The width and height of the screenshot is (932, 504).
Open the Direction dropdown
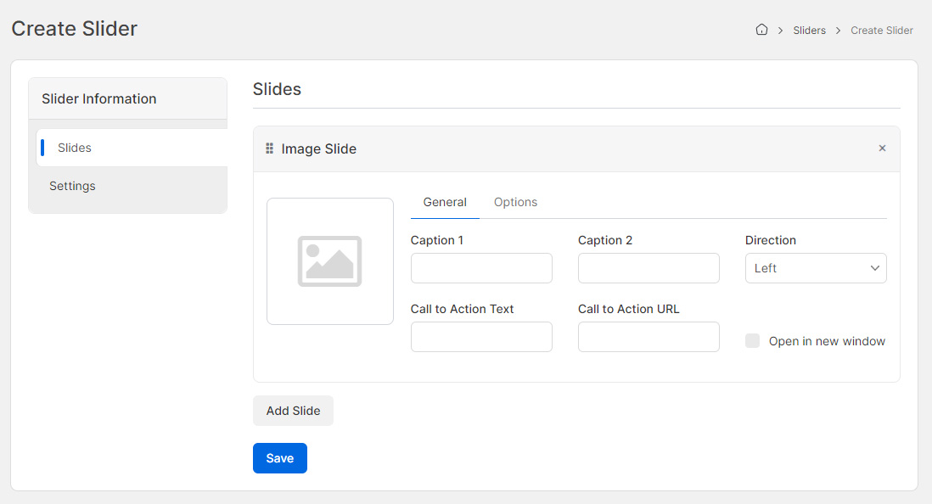pyautogui.click(x=816, y=268)
